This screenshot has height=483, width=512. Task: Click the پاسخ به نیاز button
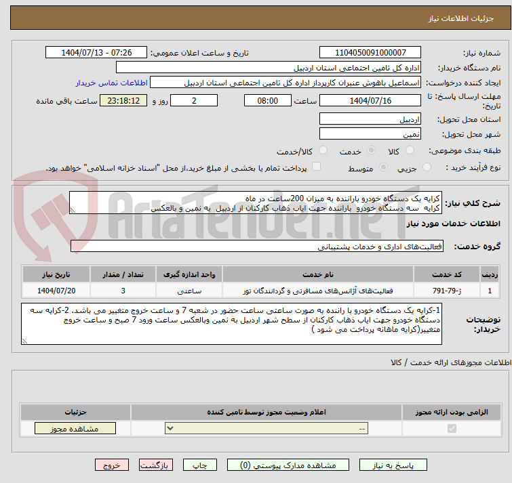[x=393, y=465]
